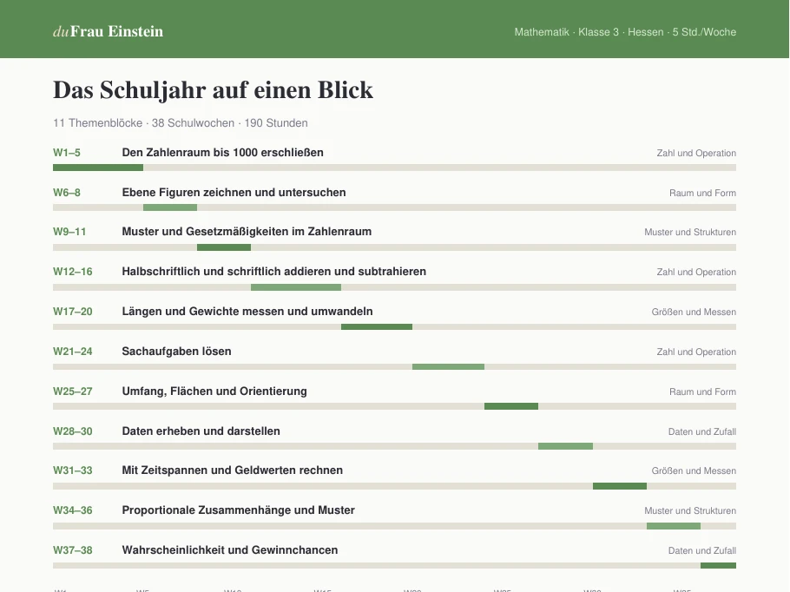790x592 pixels.
Task: Click the green timeline segment for W34–36
Action: click(674, 525)
